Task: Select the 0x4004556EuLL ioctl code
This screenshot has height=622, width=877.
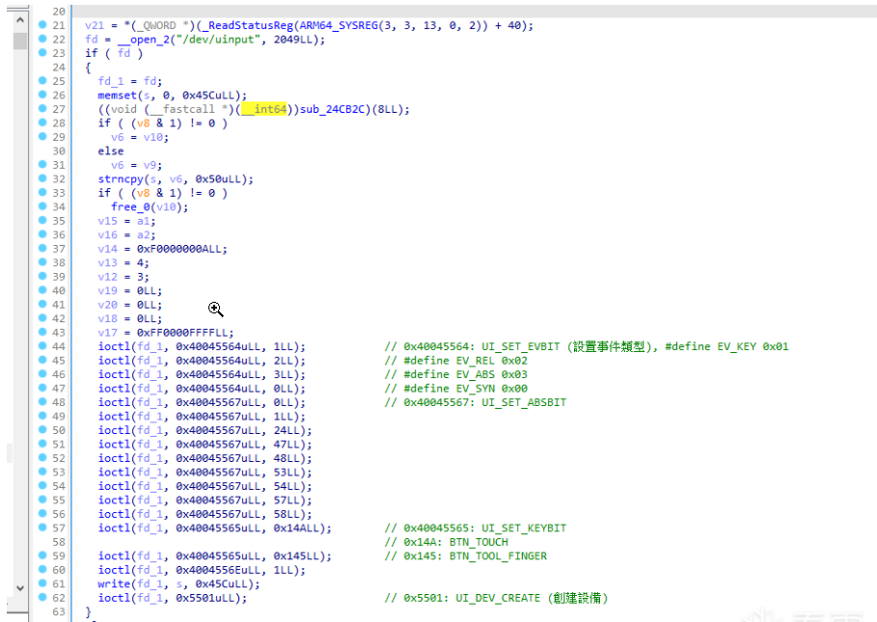Action: pos(221,570)
